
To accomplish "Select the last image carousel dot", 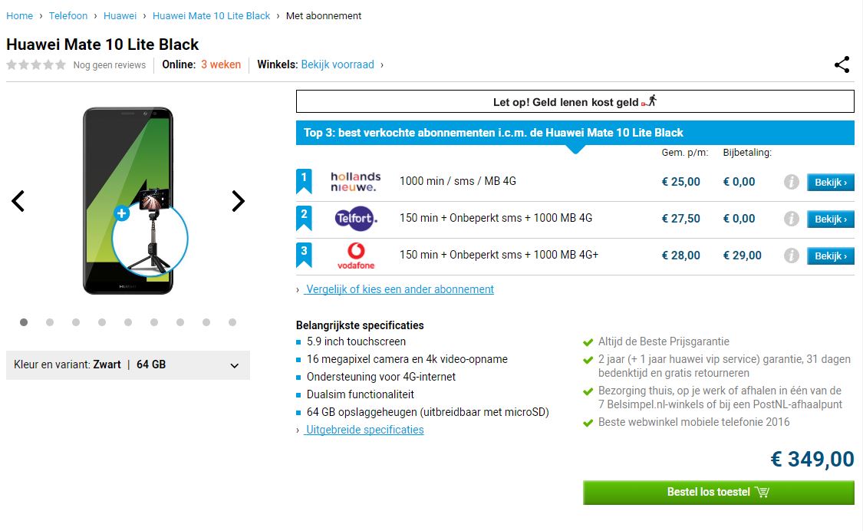I will coord(232,322).
